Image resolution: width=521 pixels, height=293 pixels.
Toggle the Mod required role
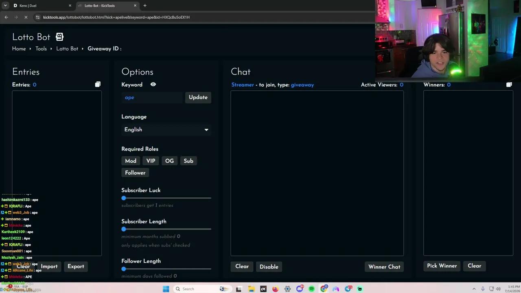pyautogui.click(x=131, y=161)
